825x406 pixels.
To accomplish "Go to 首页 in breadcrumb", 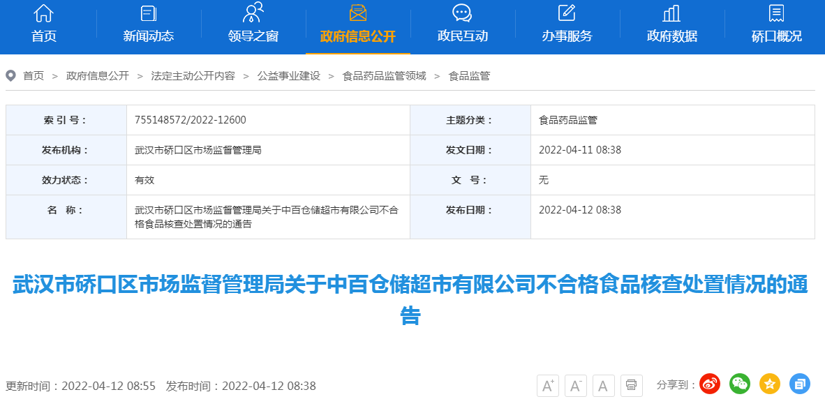I will coord(34,76).
